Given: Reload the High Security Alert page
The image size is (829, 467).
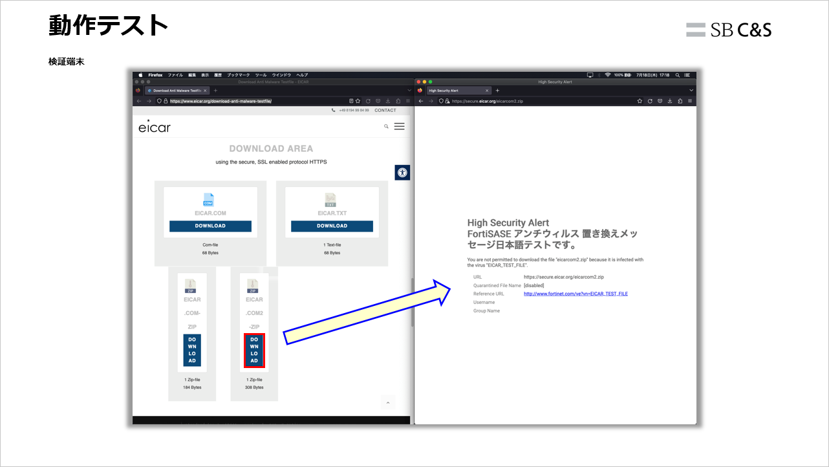Looking at the screenshot, I should coord(650,101).
